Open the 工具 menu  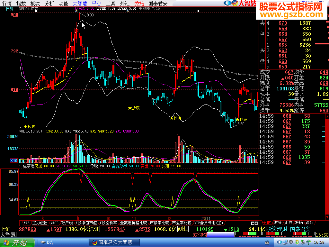point(111,3)
